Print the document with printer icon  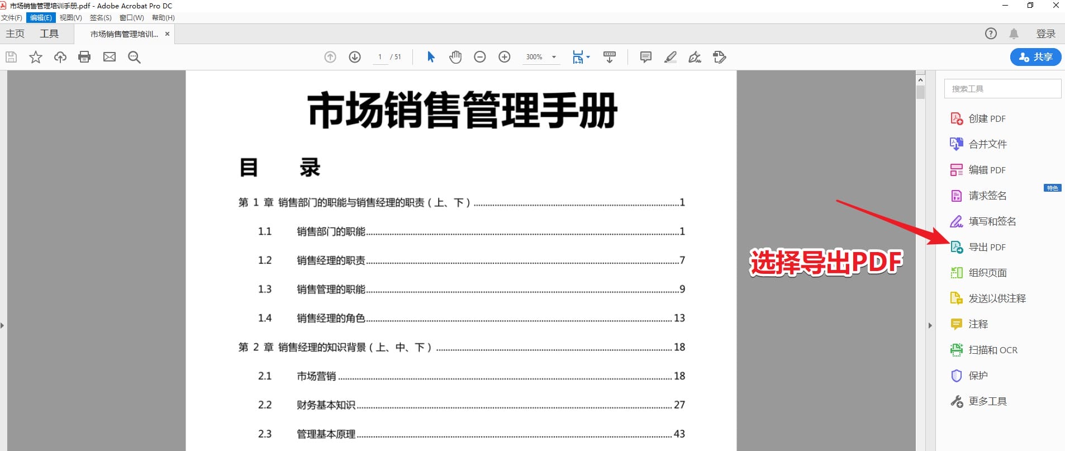(84, 57)
